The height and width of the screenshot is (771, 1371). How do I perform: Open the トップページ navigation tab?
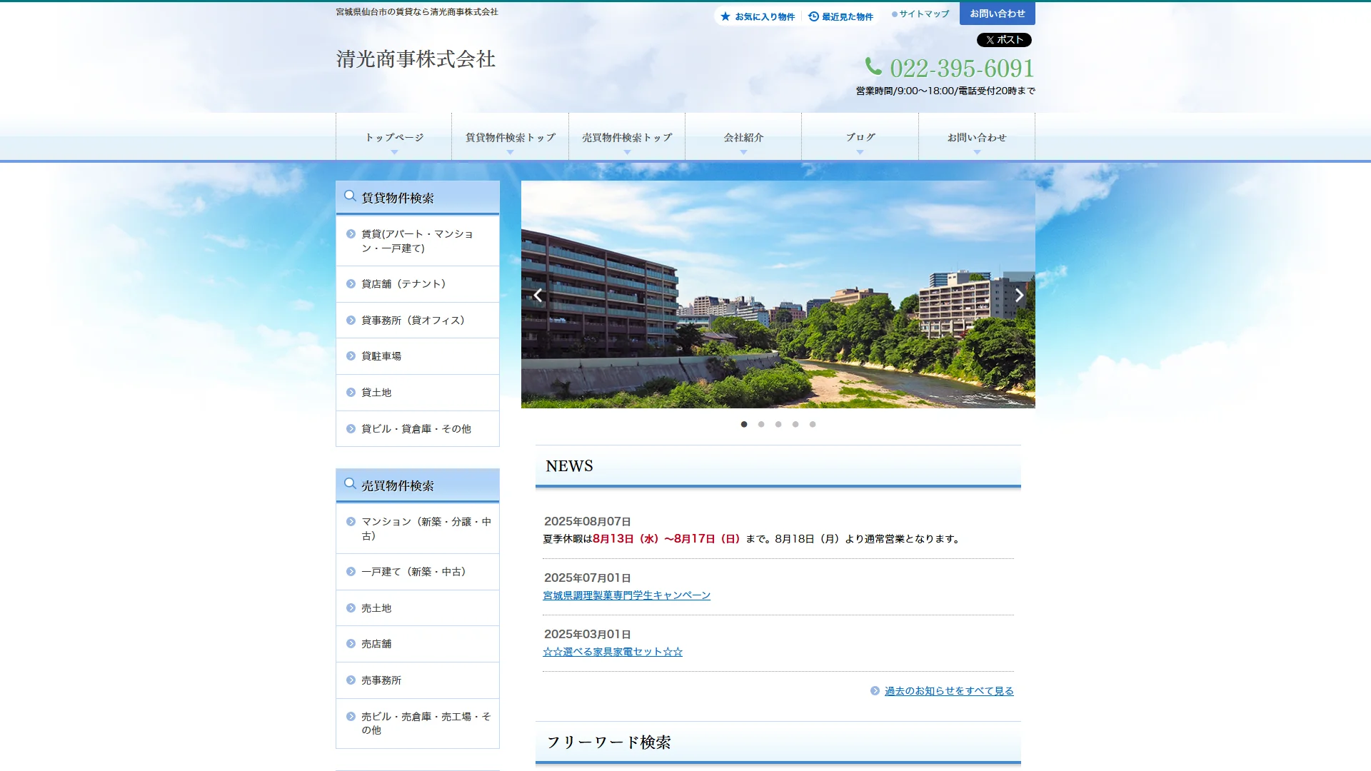[394, 136]
